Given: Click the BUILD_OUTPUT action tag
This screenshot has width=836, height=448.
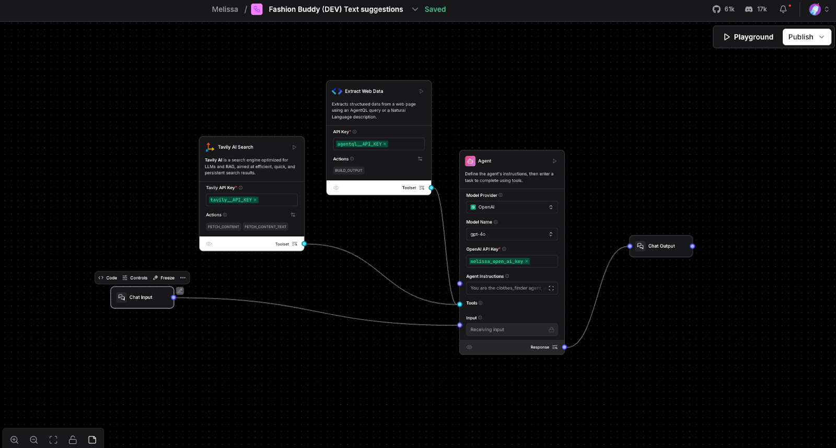Looking at the screenshot, I should click(349, 170).
